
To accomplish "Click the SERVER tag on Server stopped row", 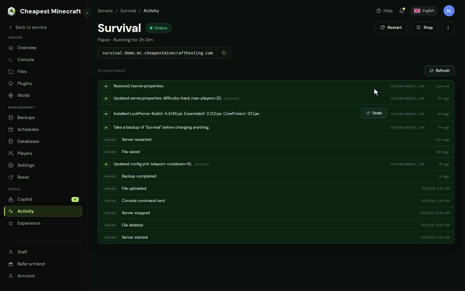I will [x=110, y=213].
